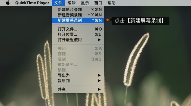Choose 打开位置… from the menu
This screenshot has width=191, height=106.
point(78,34)
